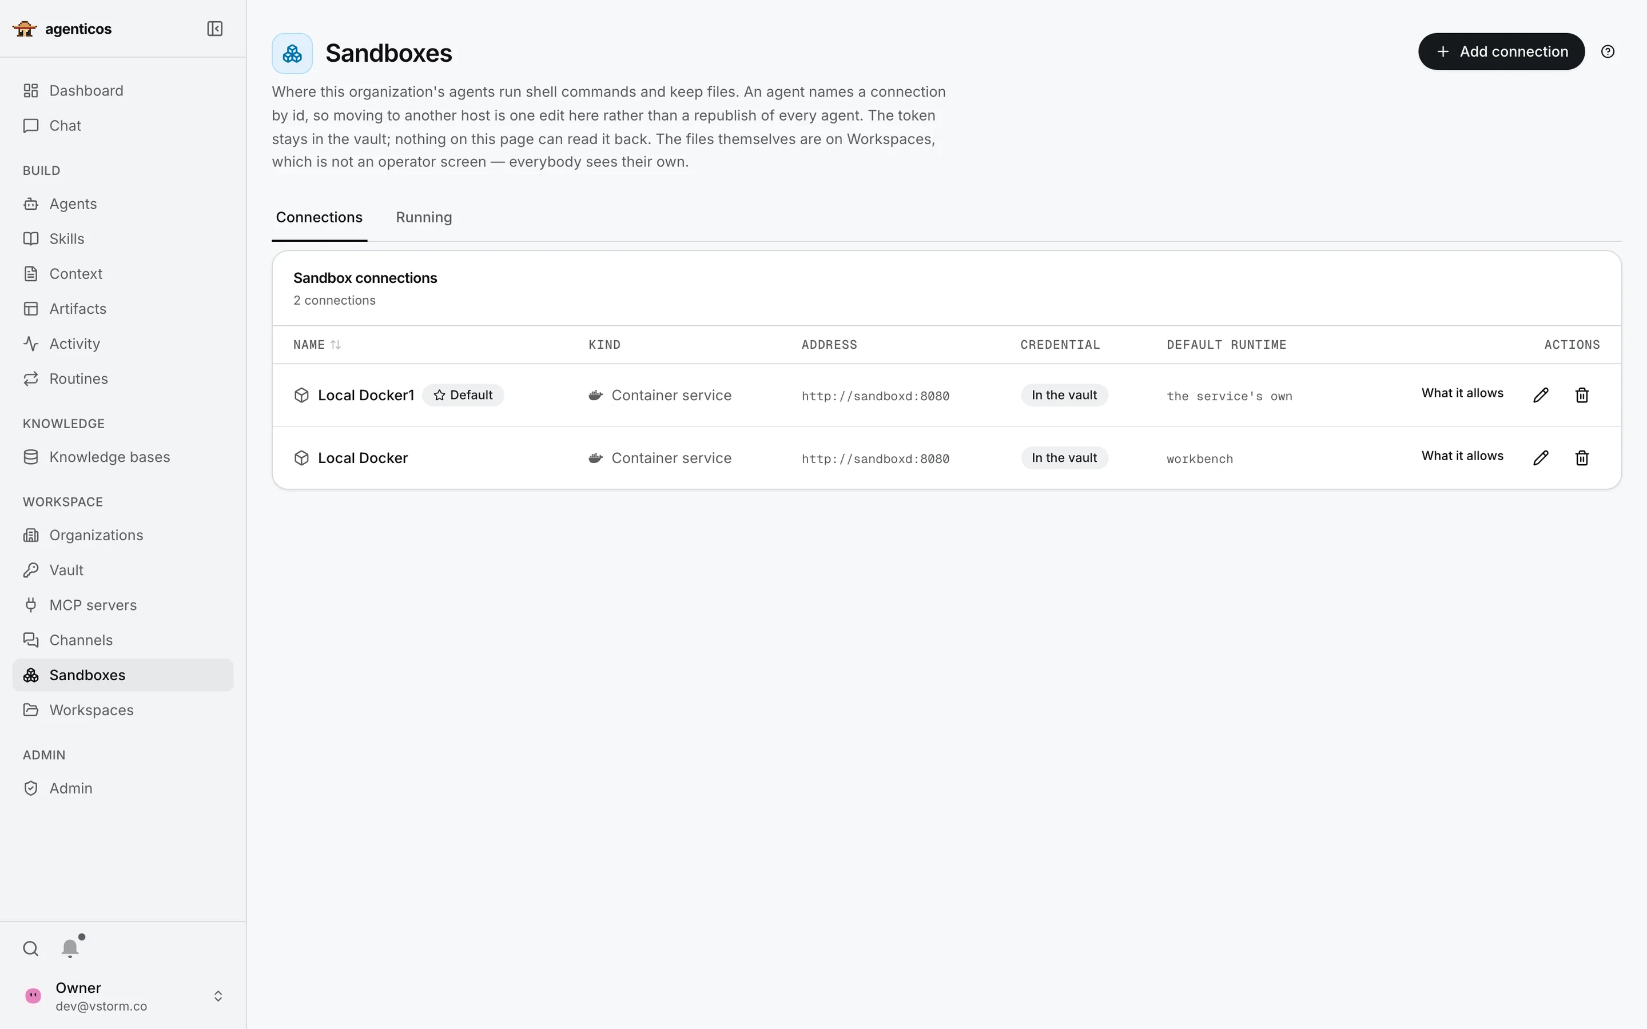This screenshot has width=1647, height=1029.
Task: Open Knowledge bases
Action: coord(122,457)
